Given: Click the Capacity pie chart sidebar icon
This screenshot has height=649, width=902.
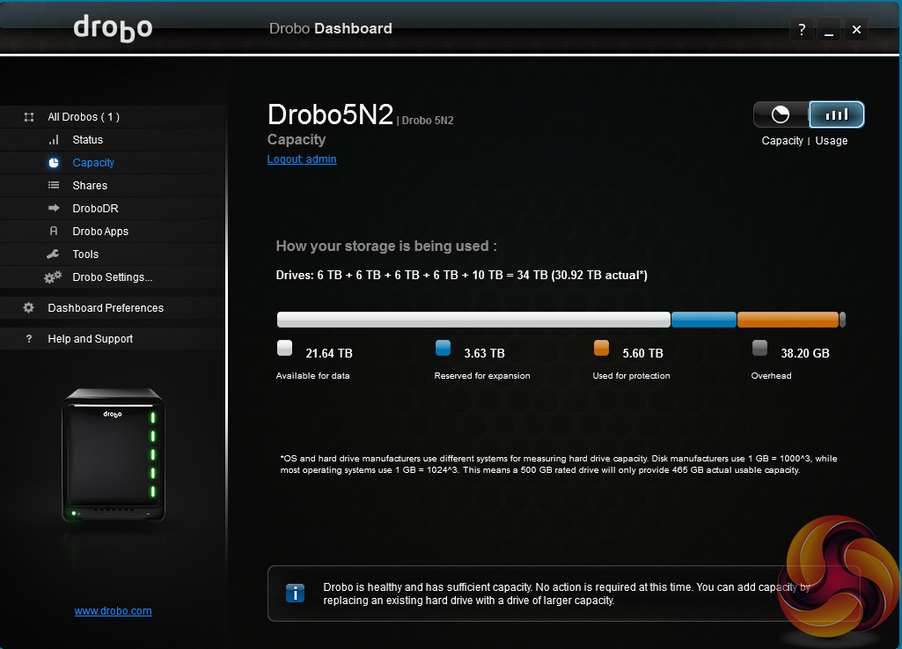Looking at the screenshot, I should 54,163.
